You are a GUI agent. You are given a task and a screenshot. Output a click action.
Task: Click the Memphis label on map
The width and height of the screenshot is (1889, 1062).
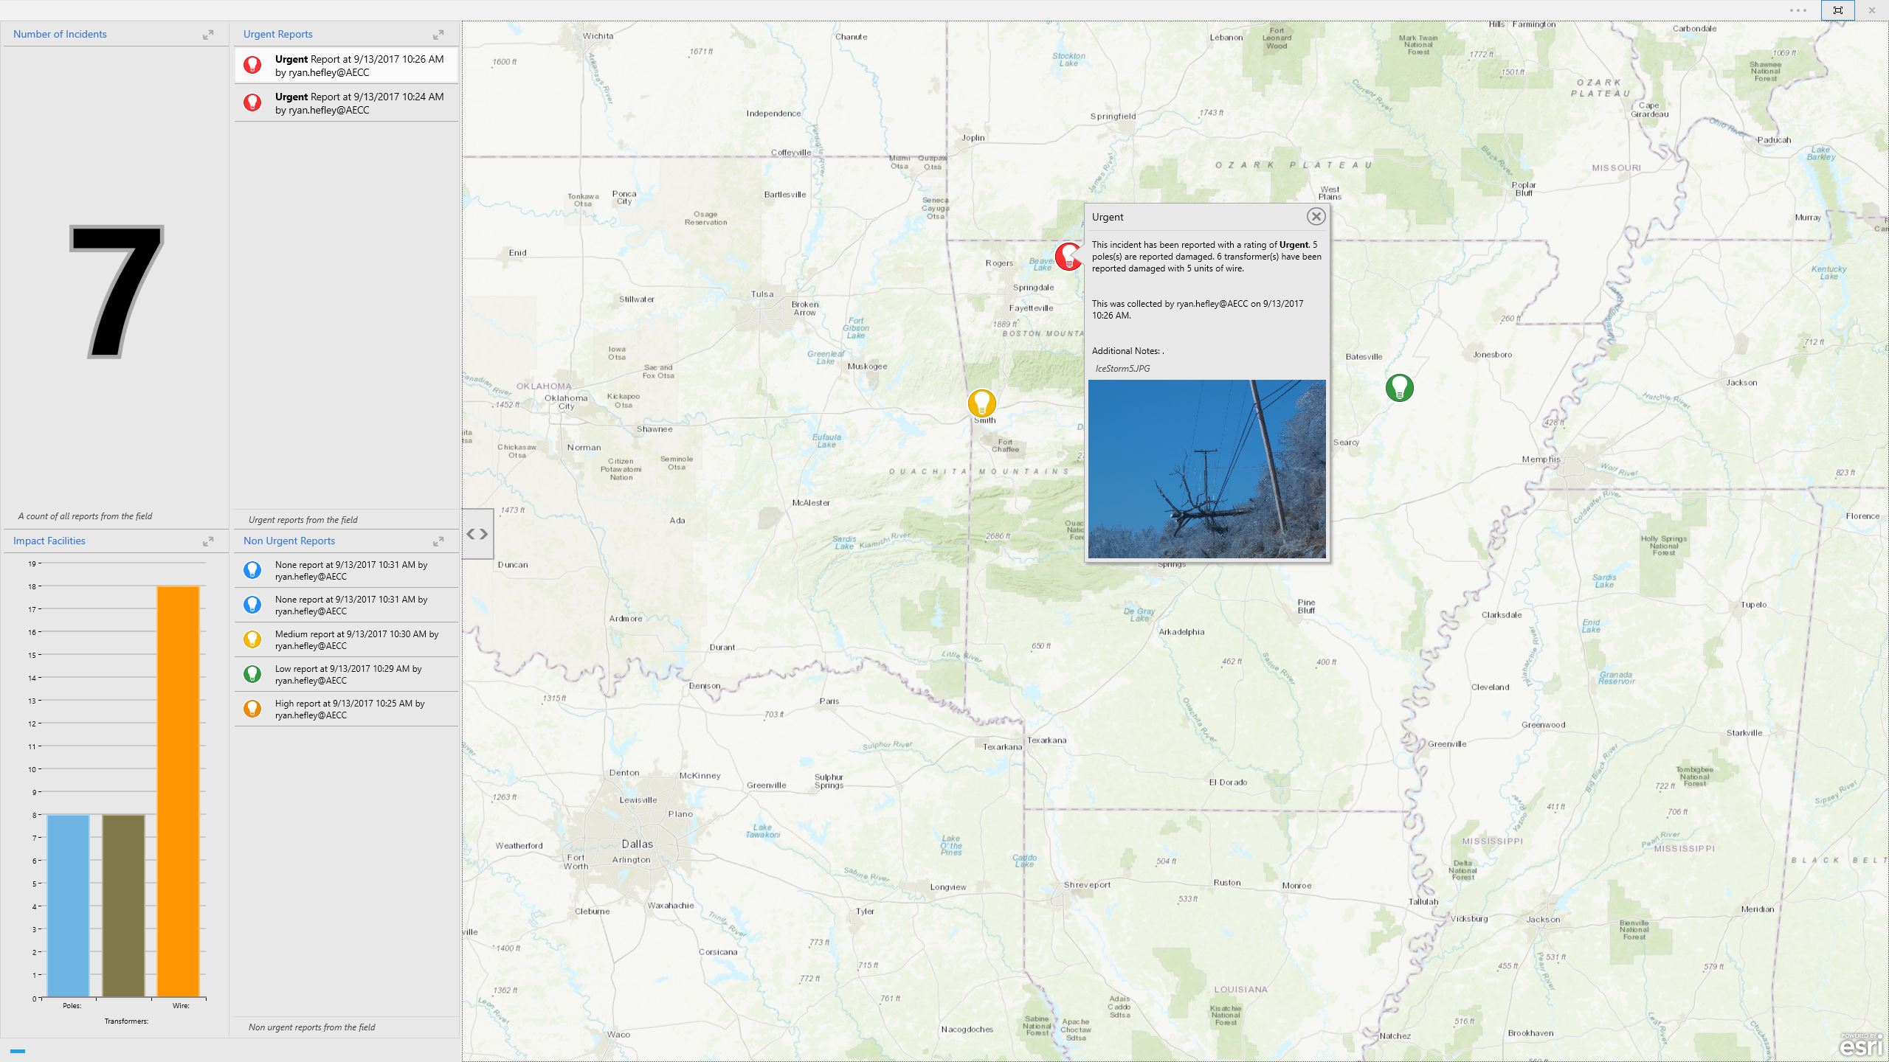pos(1541,459)
